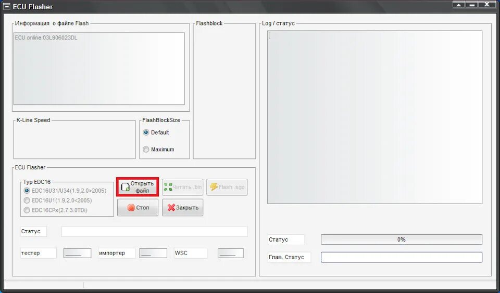
Task: Click the status field in ECU Flasher group
Action: click(154, 231)
